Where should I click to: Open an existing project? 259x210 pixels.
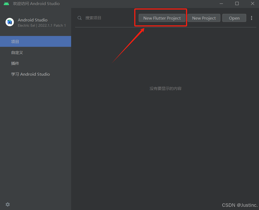pyautogui.click(x=234, y=18)
